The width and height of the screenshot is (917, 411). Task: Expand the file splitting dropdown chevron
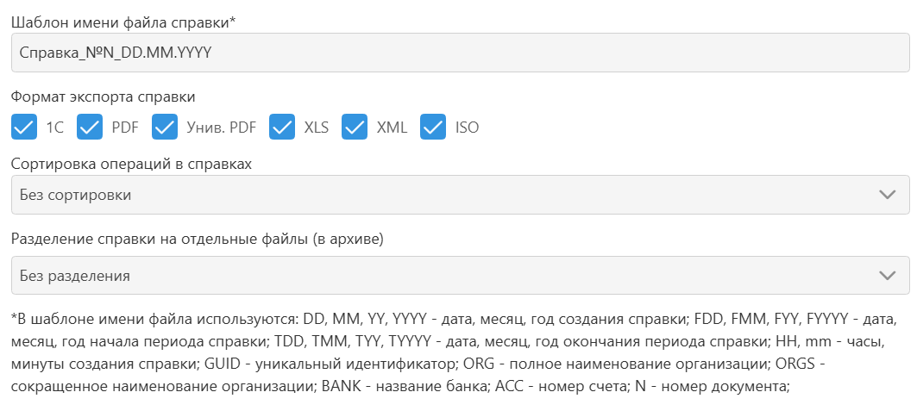click(x=887, y=276)
